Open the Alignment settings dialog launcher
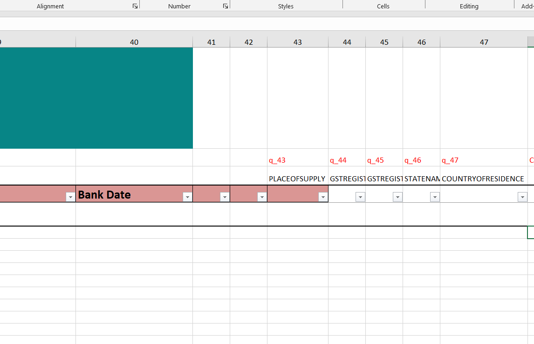Viewport: 534px width, 344px height. [135, 6]
